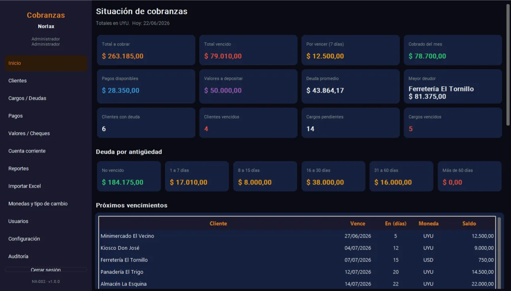Go to Importar Excel

coord(46,186)
